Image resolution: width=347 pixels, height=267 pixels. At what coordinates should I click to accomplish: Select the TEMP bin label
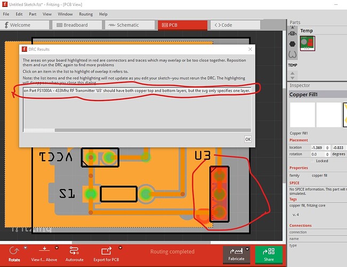click(x=293, y=65)
